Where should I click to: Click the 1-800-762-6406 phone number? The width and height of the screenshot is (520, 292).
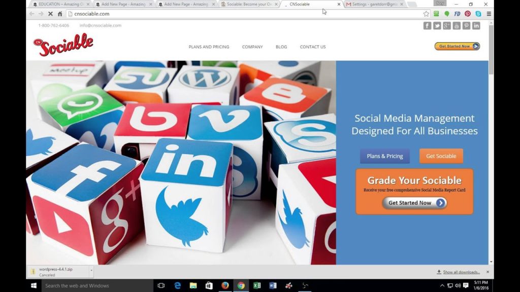coord(54,25)
